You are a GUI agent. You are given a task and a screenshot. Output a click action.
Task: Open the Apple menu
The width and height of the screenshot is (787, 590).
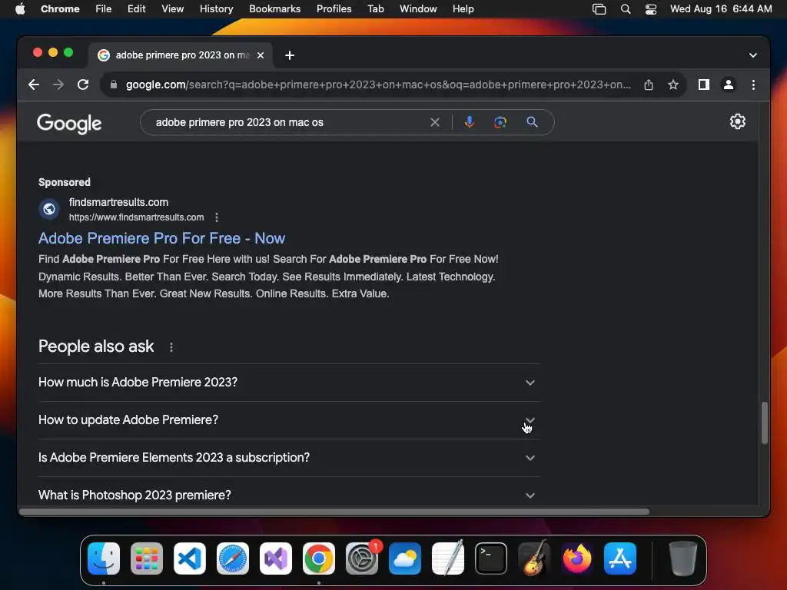pos(20,8)
